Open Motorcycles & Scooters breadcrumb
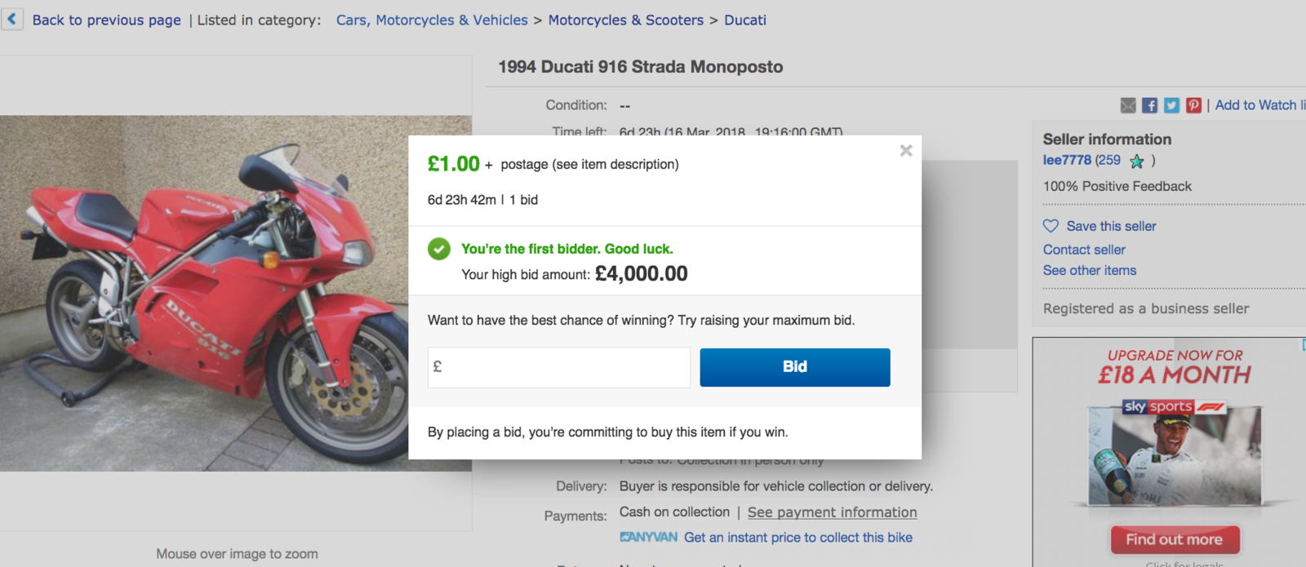Viewport: 1306px width, 567px height. pyautogui.click(x=625, y=20)
